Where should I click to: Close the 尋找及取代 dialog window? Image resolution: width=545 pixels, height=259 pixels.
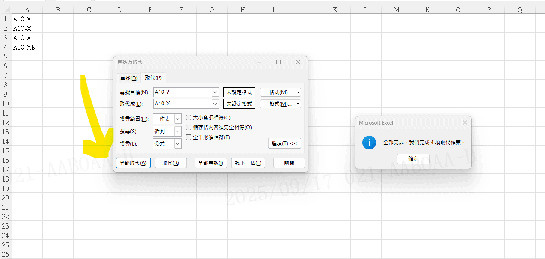click(298, 62)
